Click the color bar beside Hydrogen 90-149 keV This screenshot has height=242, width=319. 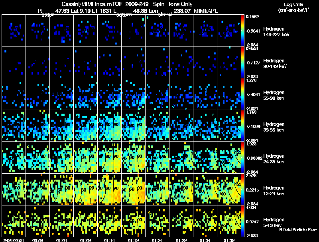pyautogui.click(x=242, y=62)
